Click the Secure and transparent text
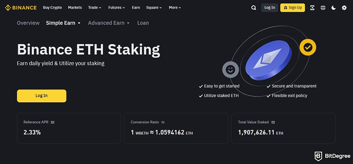Image resolution: width=353 pixels, height=164 pixels. 294,86
